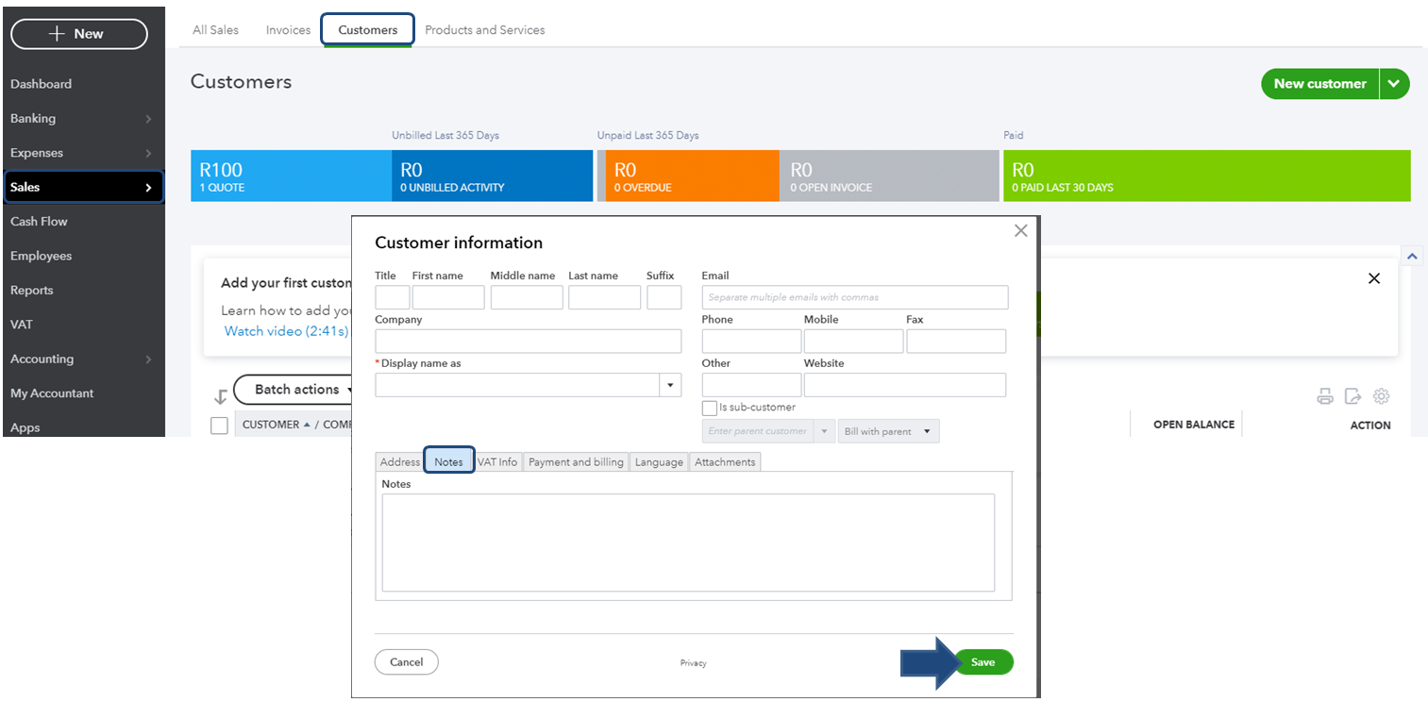
Task: Open the table settings gear icon
Action: [x=1381, y=396]
